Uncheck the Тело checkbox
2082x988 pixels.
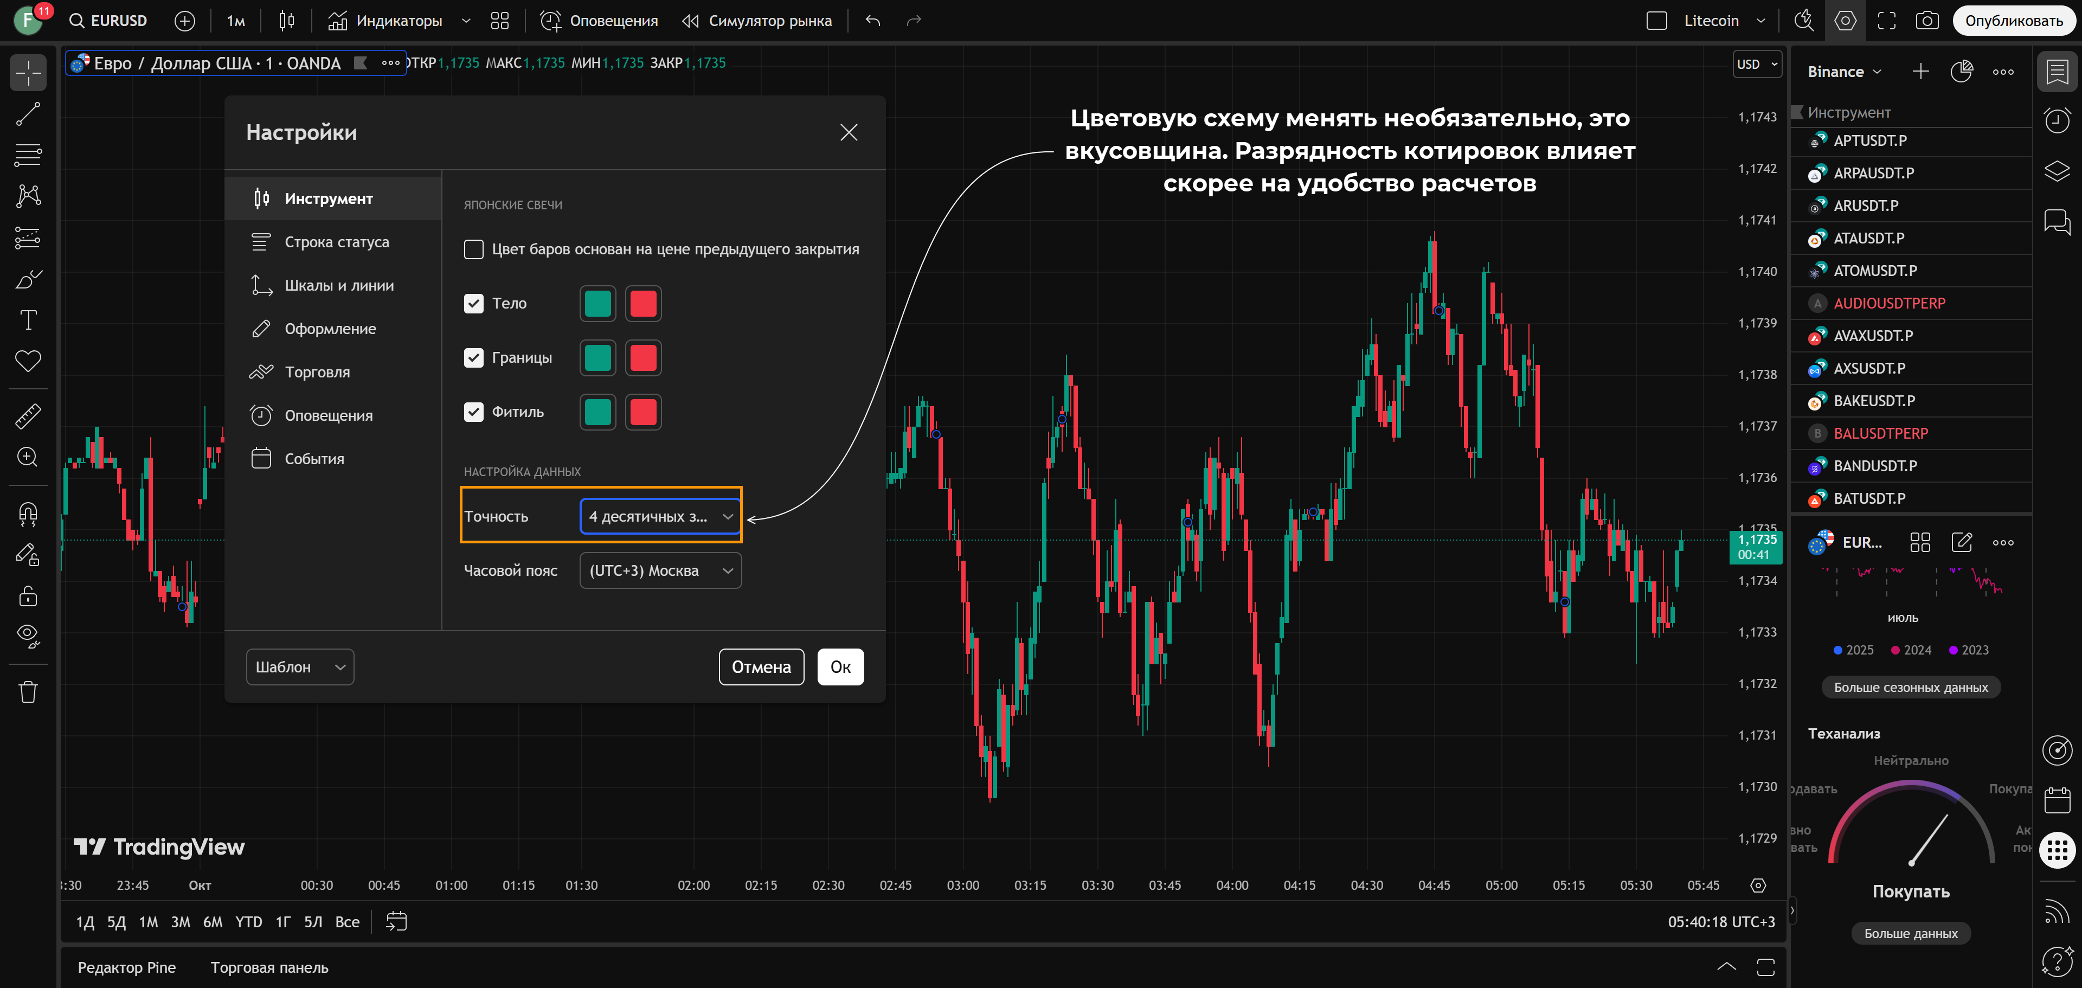point(474,303)
